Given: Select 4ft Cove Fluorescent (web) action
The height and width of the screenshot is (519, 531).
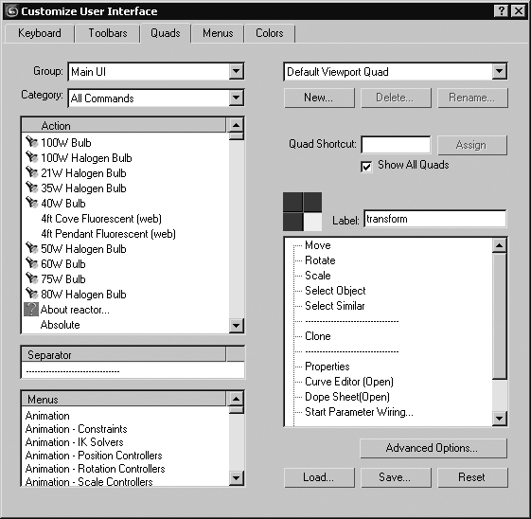Looking at the screenshot, I should pyautogui.click(x=101, y=219).
